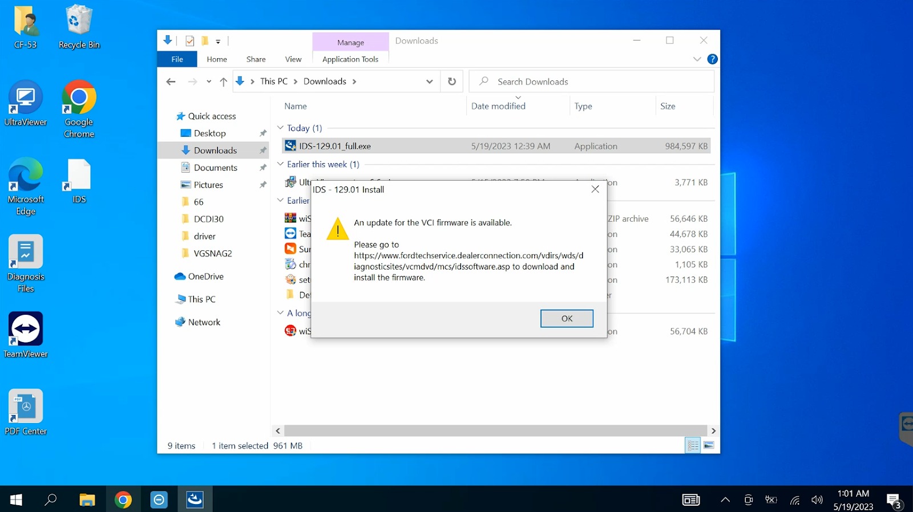Collapse the Earlier this week group
This screenshot has height=512, width=913.
pyautogui.click(x=280, y=164)
